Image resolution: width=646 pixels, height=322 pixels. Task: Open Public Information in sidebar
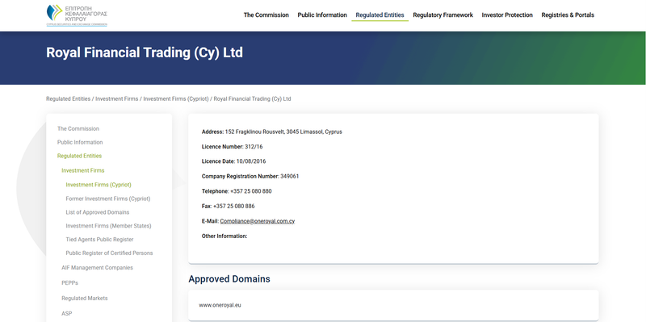tap(80, 143)
